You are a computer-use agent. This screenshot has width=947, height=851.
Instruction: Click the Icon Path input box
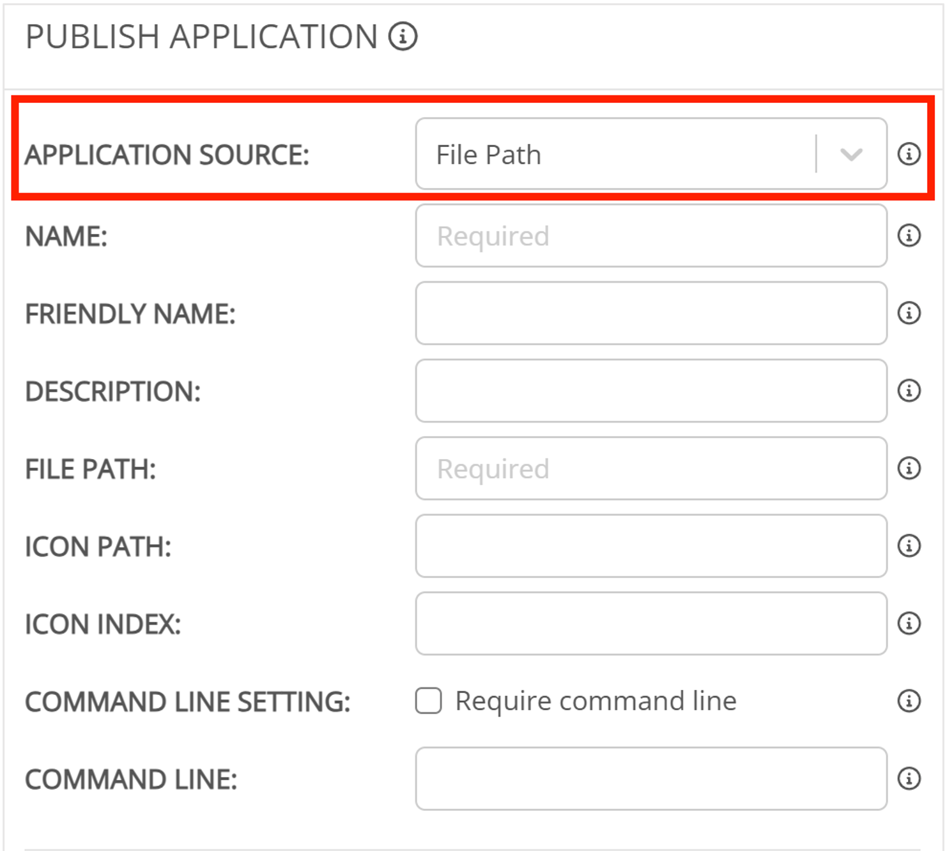click(651, 546)
